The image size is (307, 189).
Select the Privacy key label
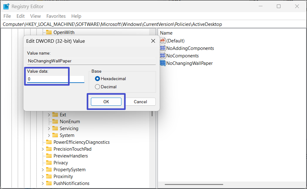(61, 163)
